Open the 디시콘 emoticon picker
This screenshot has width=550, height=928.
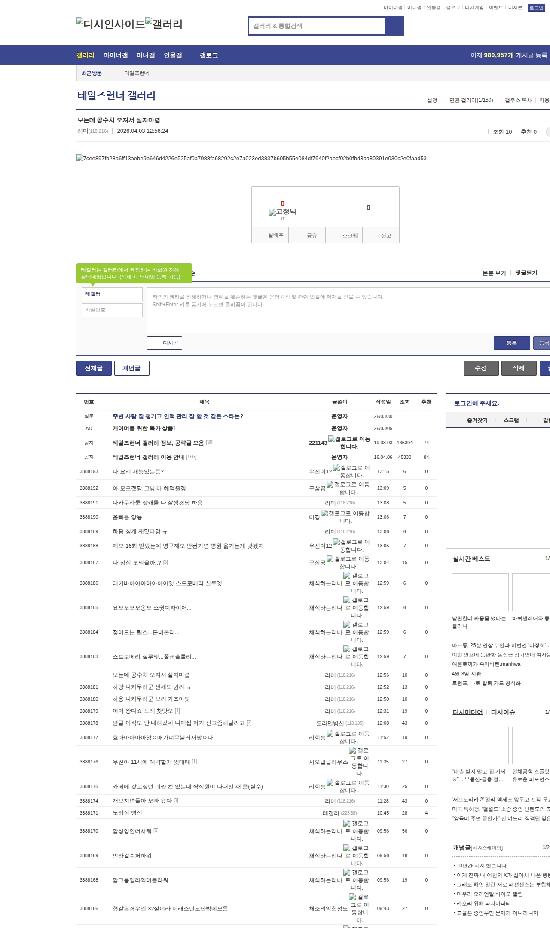click(x=165, y=343)
